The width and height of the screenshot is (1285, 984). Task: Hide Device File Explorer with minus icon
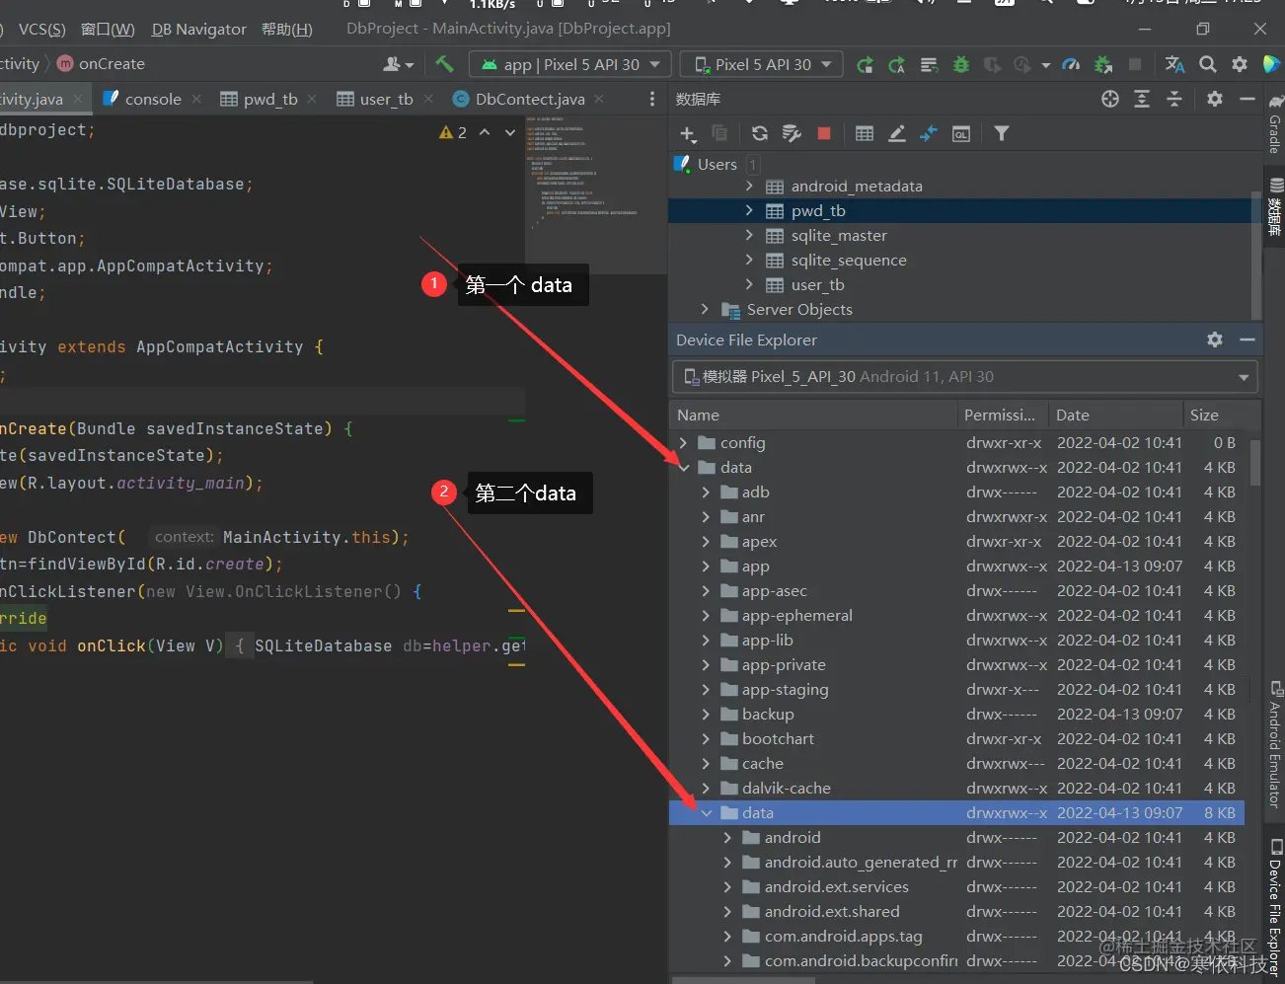(x=1247, y=340)
